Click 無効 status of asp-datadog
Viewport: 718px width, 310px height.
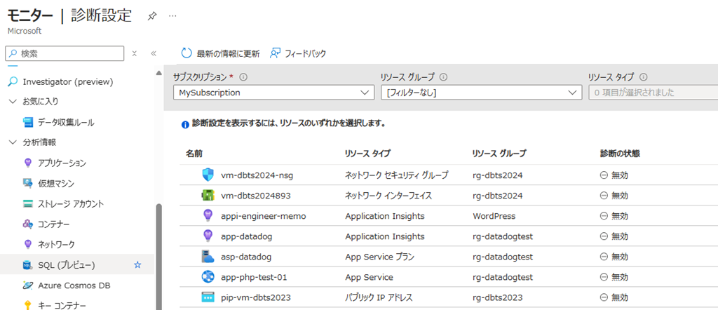click(614, 257)
